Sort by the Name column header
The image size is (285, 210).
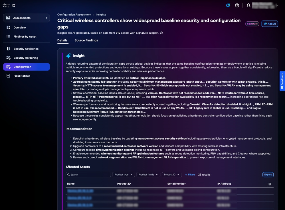71,184
